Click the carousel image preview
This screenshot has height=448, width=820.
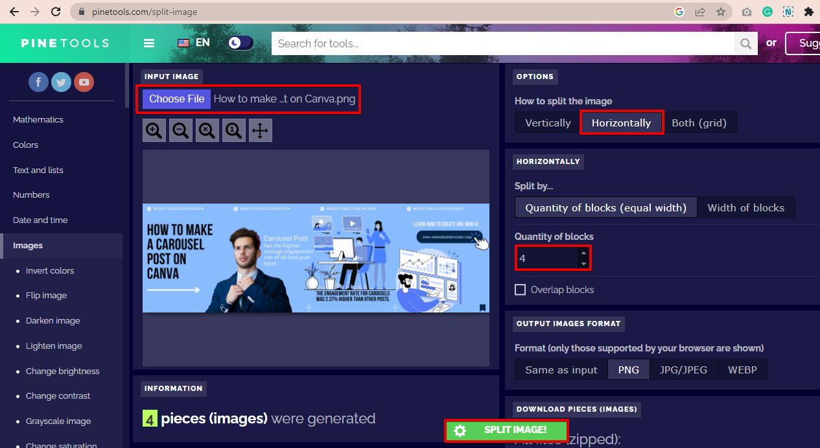click(x=316, y=258)
